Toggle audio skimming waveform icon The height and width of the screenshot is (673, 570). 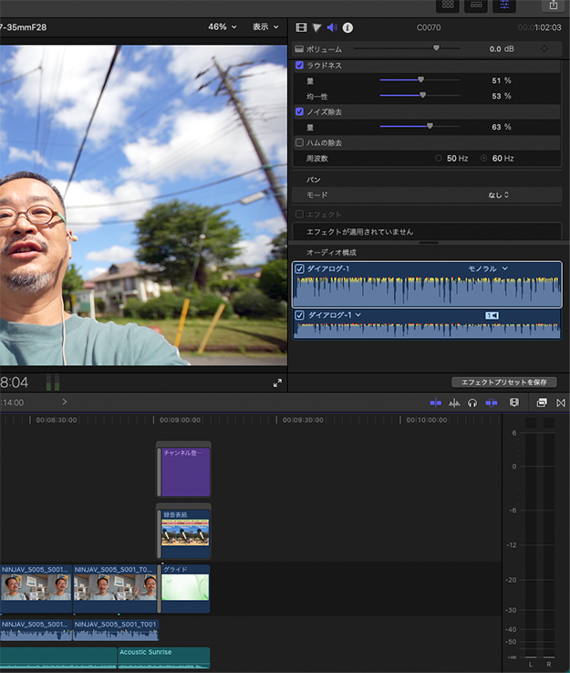click(454, 403)
